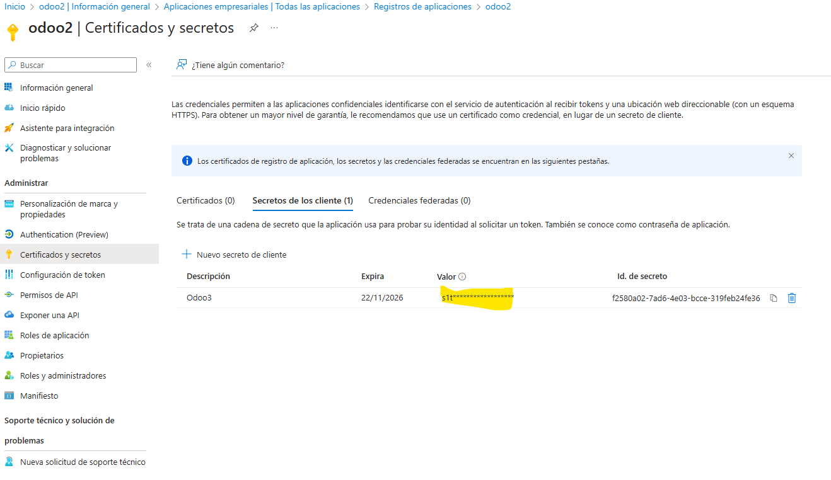Open Diagnosticar y solucionar problemas
The width and height of the screenshot is (831, 480).
tap(66, 153)
